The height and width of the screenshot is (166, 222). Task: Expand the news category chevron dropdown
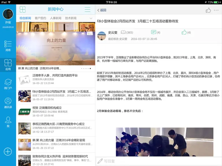click(x=91, y=18)
